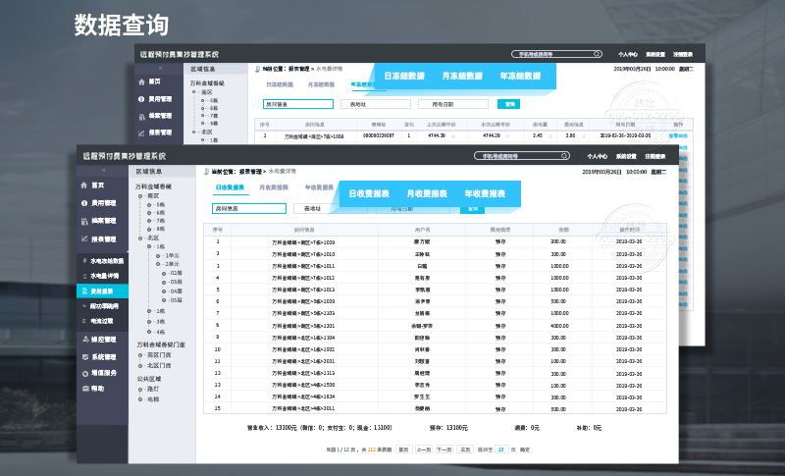The height and width of the screenshot is (476, 785).
Task: Click the 档案管理 icon in front sidebar
Action: (x=83, y=221)
